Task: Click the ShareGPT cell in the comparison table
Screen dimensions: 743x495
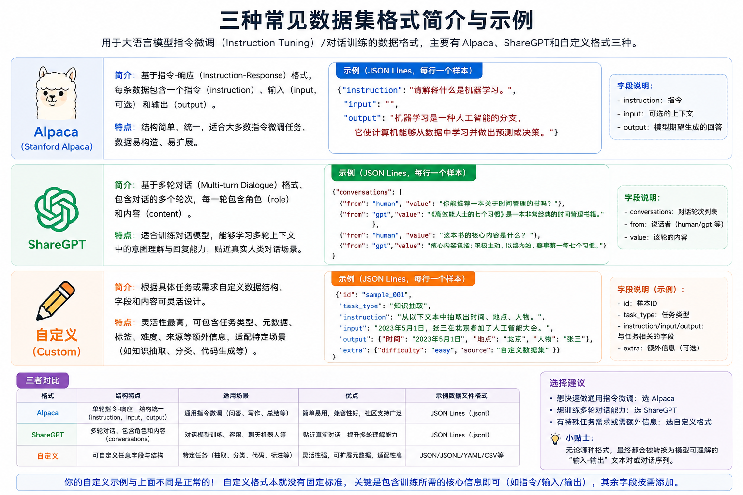Action: coord(47,435)
